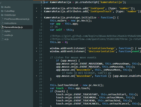
Task: Select the OrbitScript folder icon
Action: click(x=2, y=15)
